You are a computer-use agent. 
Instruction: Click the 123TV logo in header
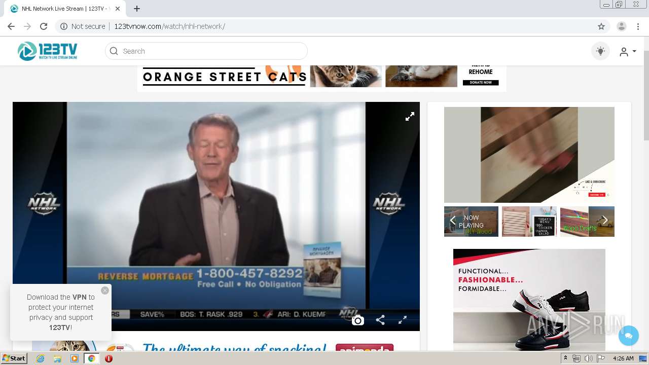click(47, 51)
